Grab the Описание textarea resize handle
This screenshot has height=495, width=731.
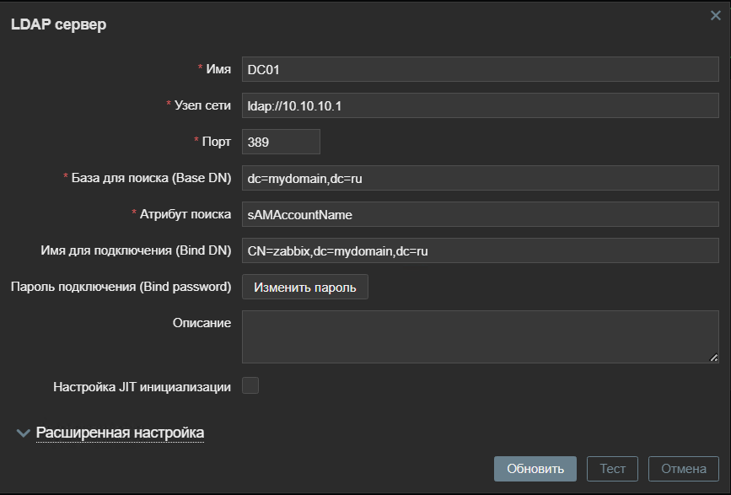point(713,358)
